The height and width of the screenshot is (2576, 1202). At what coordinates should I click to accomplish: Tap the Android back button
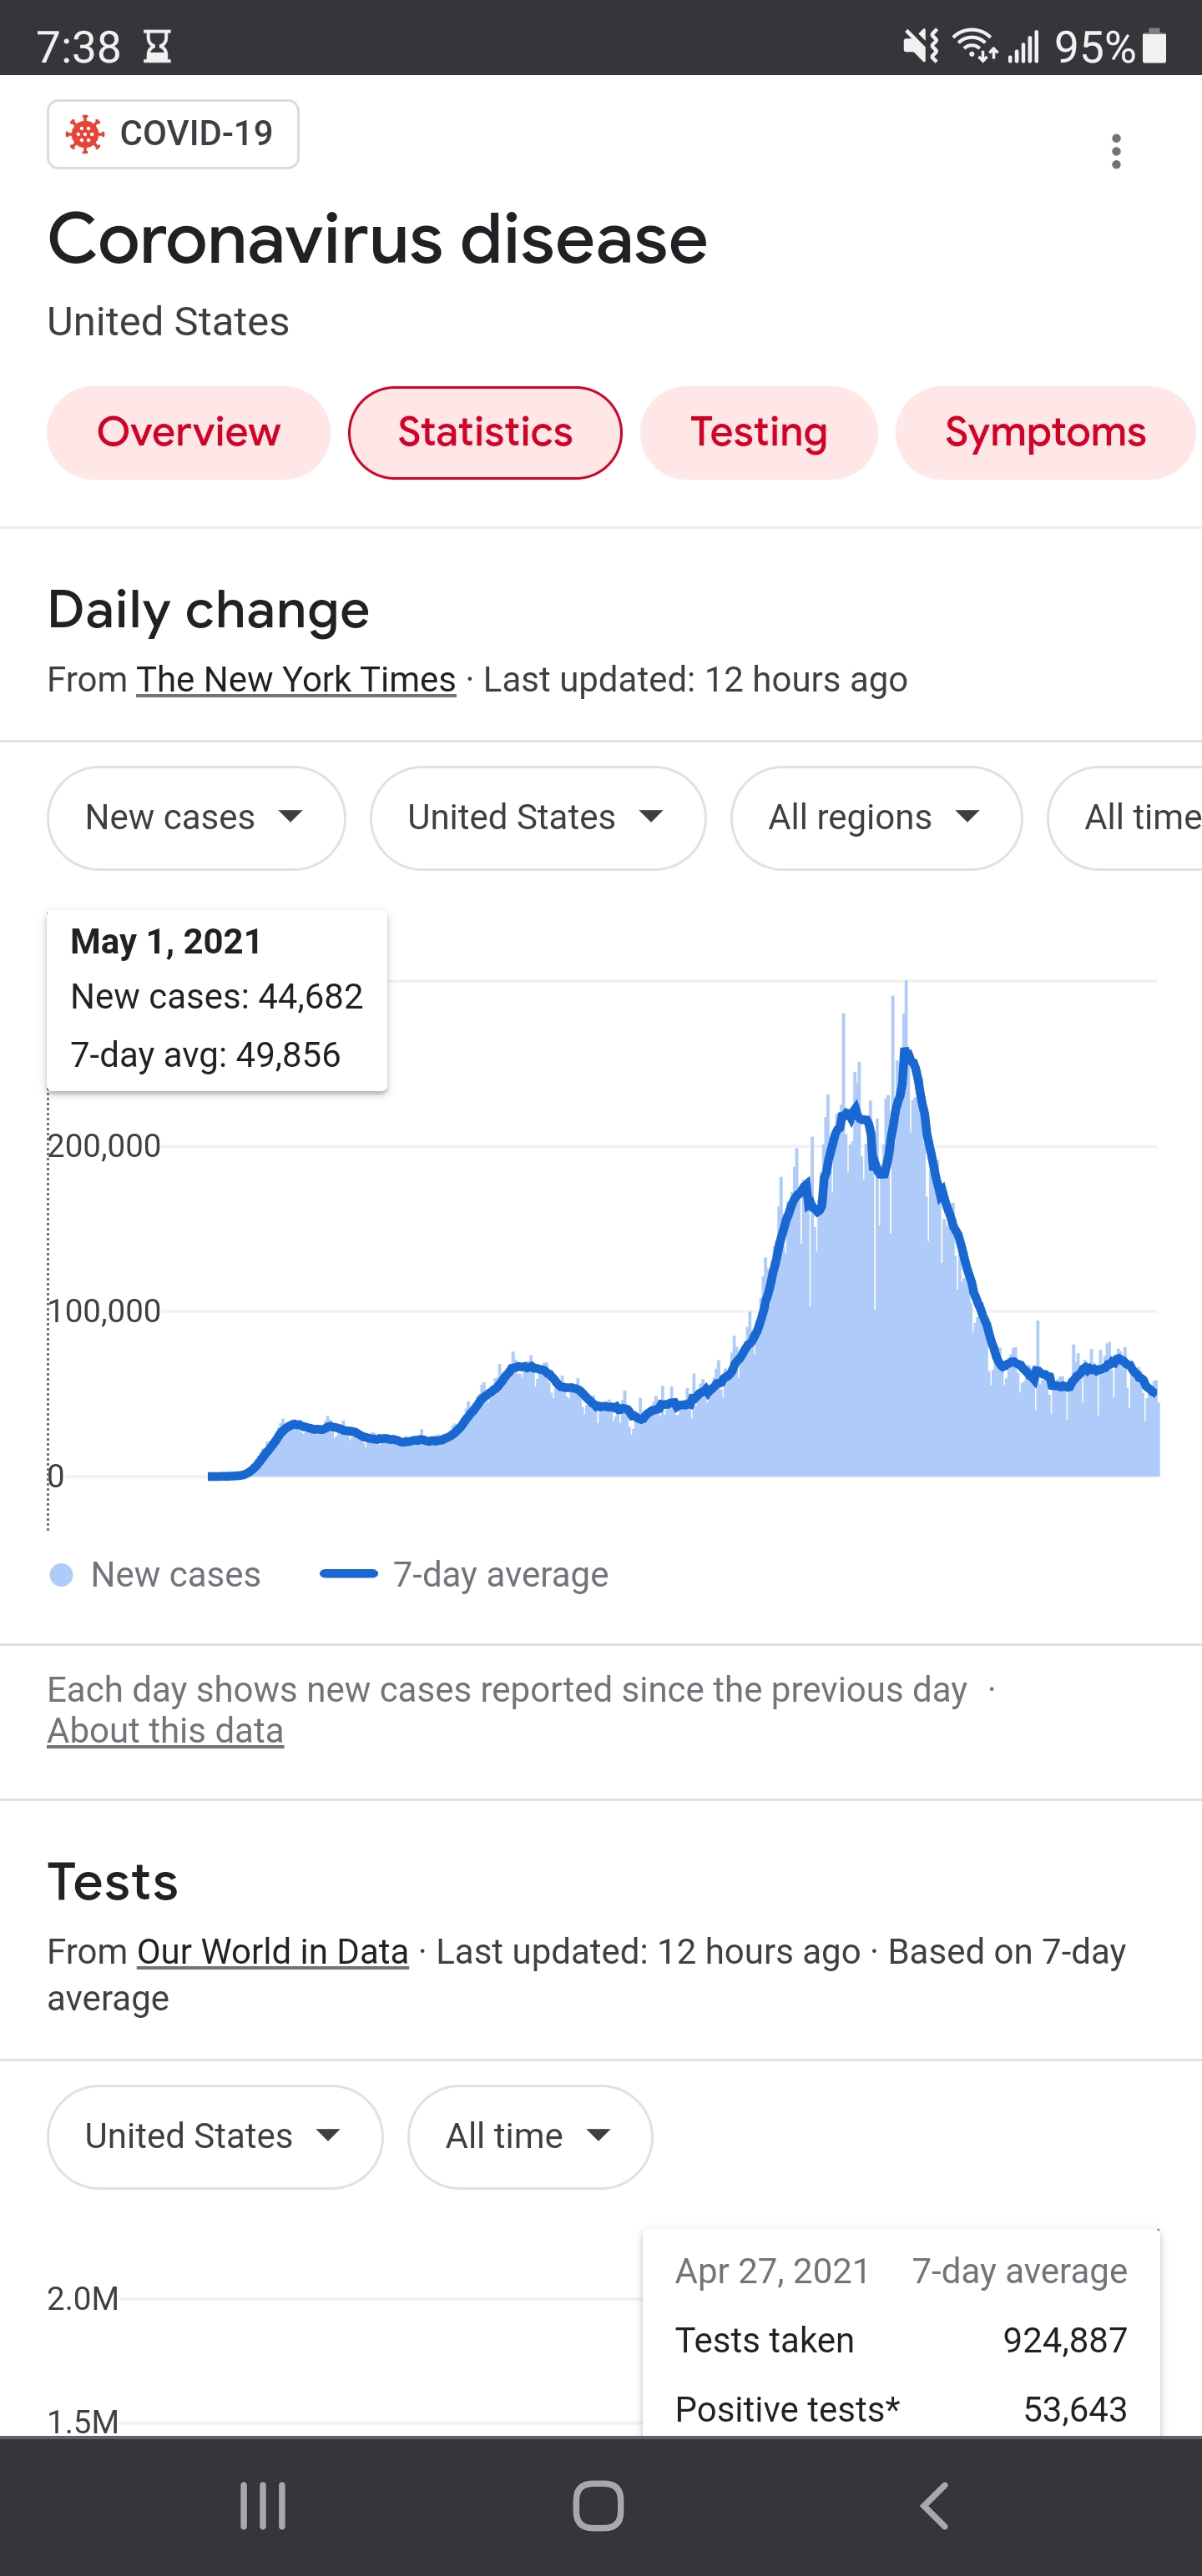pyautogui.click(x=934, y=2506)
